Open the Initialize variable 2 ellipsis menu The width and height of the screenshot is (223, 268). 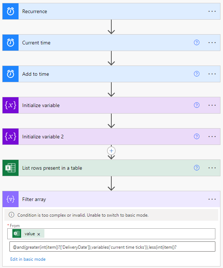[212, 137]
